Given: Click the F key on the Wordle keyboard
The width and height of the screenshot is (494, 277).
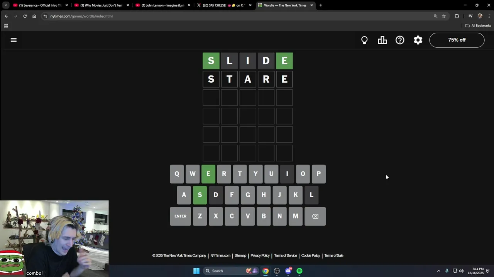Looking at the screenshot, I should (232, 195).
